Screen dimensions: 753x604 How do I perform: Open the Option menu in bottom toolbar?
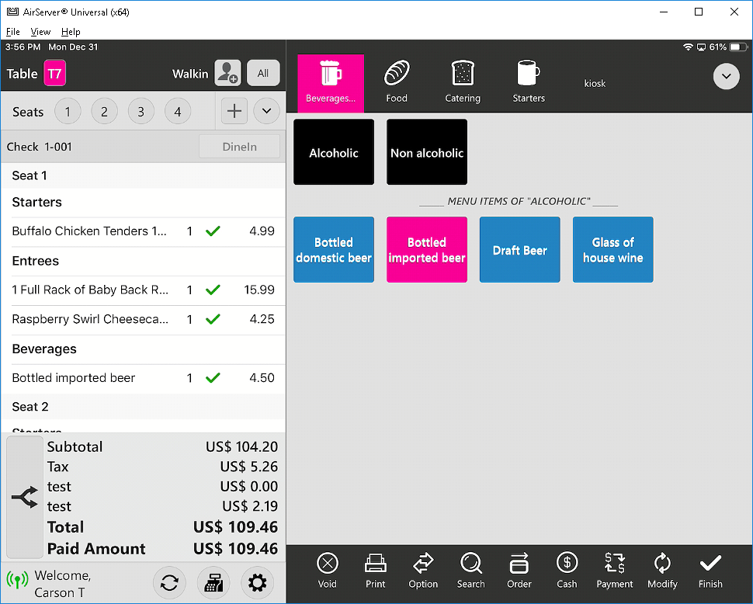423,564
